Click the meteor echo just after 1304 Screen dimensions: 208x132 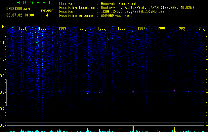click(88, 92)
